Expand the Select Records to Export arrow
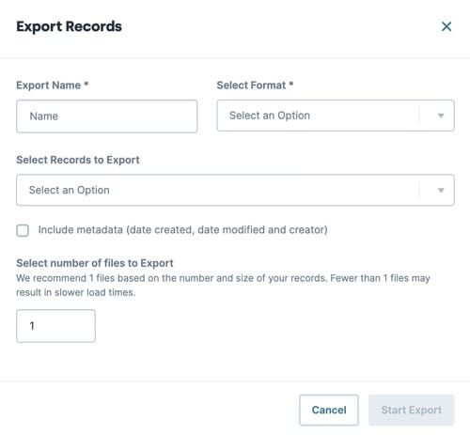 click(441, 190)
